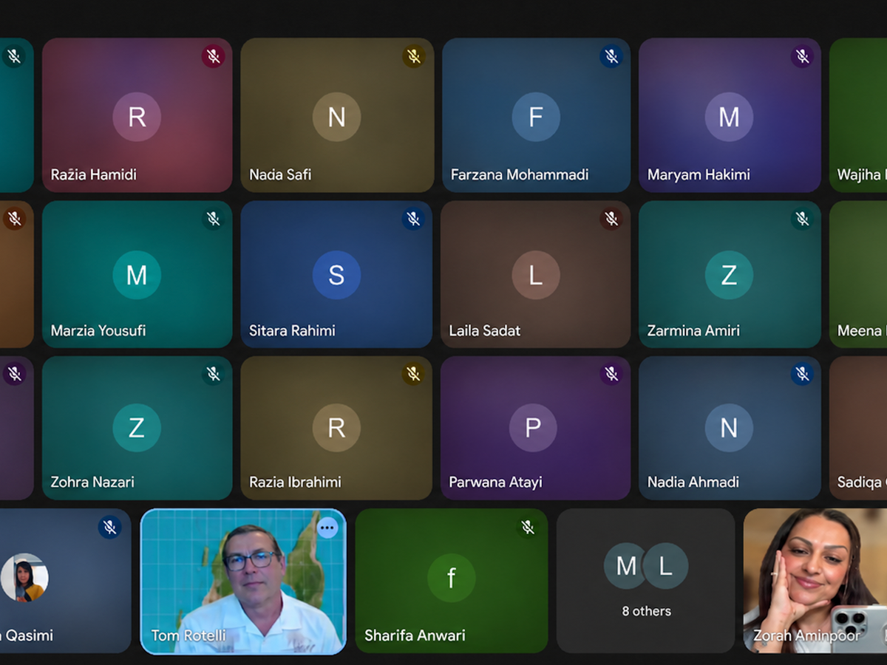887x665 pixels.
Task: Click Zohra Nazari's muted microphone icon
Action: pos(213,375)
